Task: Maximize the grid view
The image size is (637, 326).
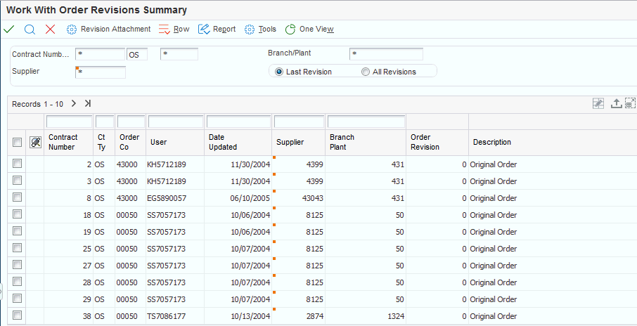Action: [x=630, y=103]
